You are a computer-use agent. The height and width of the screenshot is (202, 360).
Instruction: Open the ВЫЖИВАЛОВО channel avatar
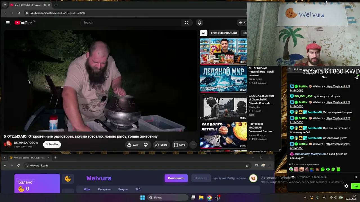(8, 144)
